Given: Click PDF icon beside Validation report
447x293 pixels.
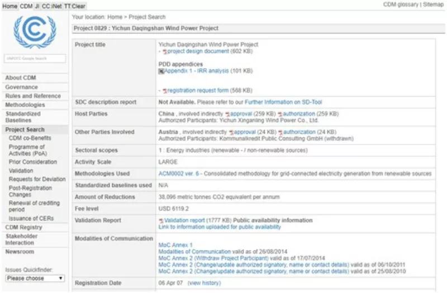Looking at the screenshot, I should [x=161, y=220].
